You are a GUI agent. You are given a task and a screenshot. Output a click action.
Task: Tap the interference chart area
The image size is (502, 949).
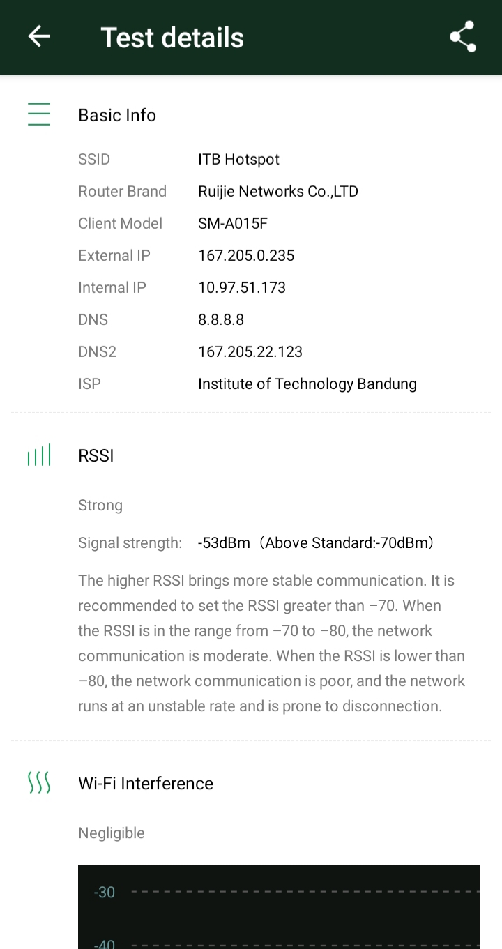click(x=279, y=906)
